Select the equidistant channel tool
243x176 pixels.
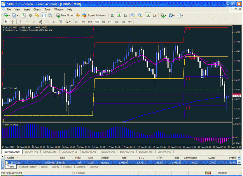pyautogui.click(x=40, y=22)
